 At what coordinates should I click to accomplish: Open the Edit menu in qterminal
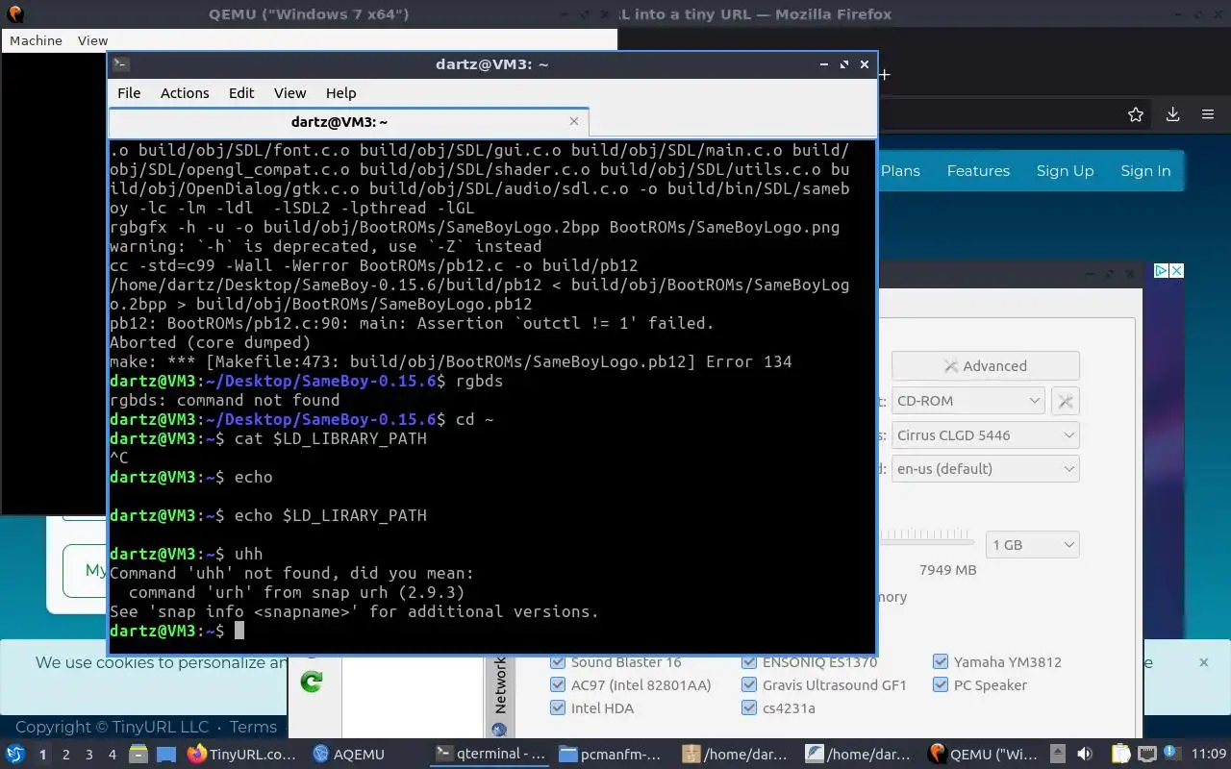[241, 93]
